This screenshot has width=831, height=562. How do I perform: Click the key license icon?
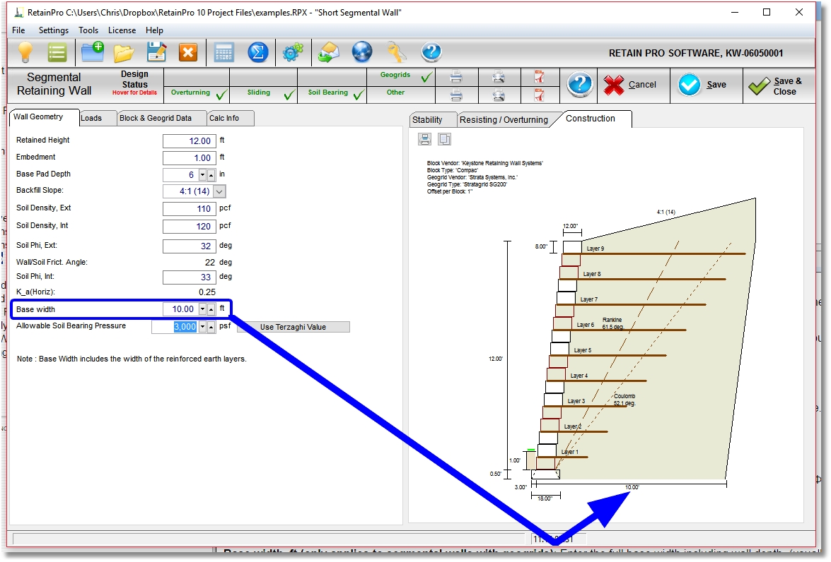(x=396, y=52)
